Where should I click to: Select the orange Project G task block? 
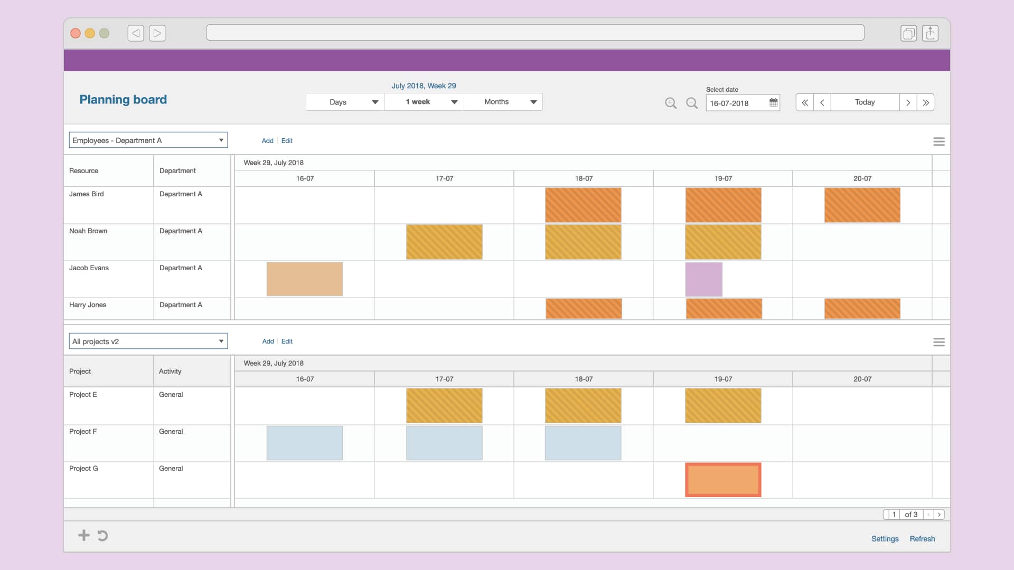click(x=723, y=480)
